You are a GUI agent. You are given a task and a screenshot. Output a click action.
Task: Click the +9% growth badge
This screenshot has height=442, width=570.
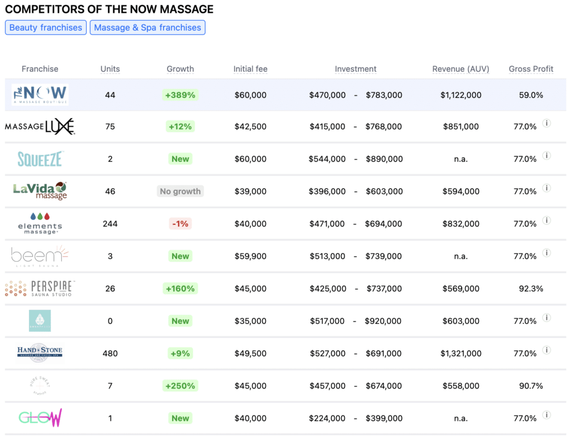[180, 353]
